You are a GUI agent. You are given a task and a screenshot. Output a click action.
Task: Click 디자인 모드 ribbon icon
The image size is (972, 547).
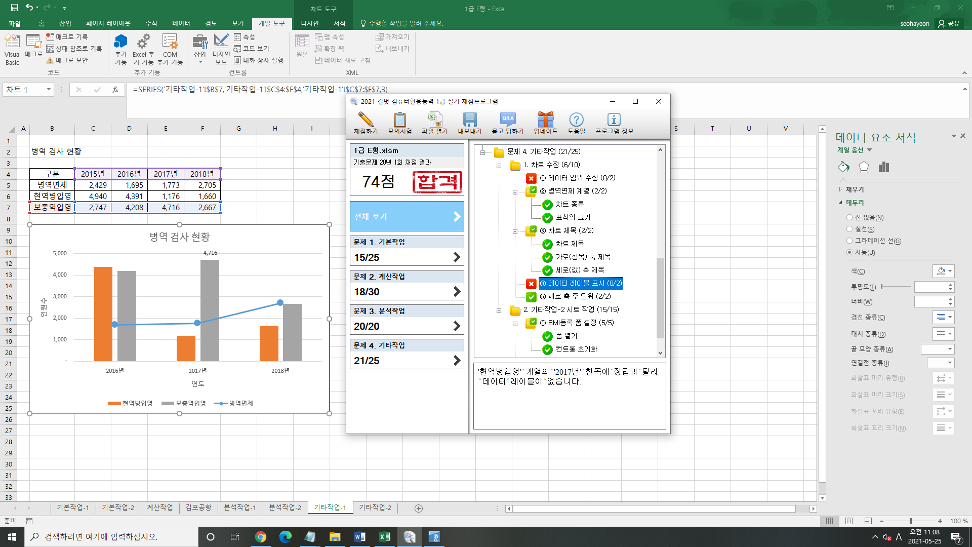tap(221, 50)
